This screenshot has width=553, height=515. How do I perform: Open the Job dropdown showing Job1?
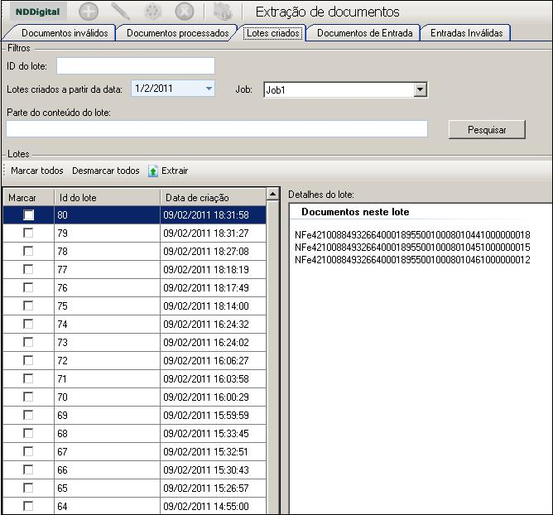[420, 90]
